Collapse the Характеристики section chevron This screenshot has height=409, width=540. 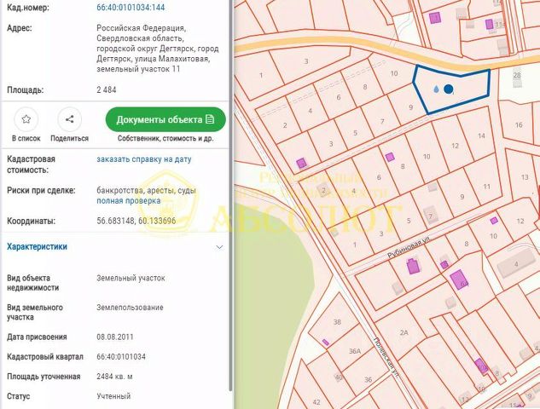(219, 247)
